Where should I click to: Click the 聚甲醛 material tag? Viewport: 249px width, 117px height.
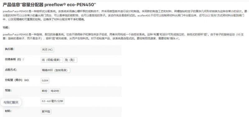tap(46, 112)
